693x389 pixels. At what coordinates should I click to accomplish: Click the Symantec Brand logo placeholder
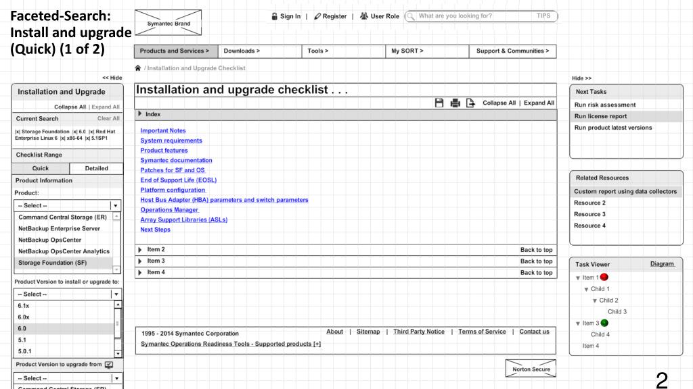[x=168, y=23]
